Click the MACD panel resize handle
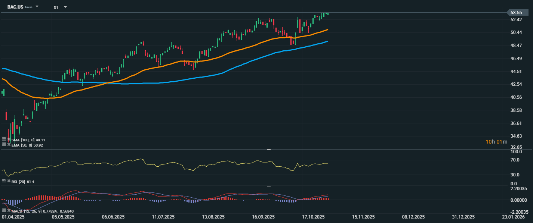This screenshot has width=533, height=223. click(x=268, y=186)
